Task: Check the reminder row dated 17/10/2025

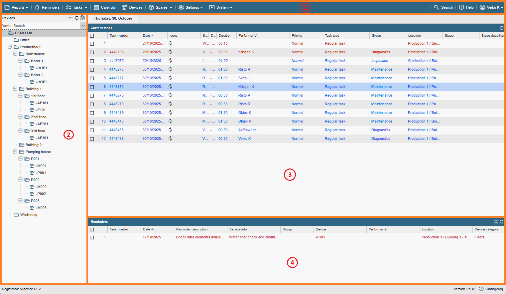Action: 92,237
